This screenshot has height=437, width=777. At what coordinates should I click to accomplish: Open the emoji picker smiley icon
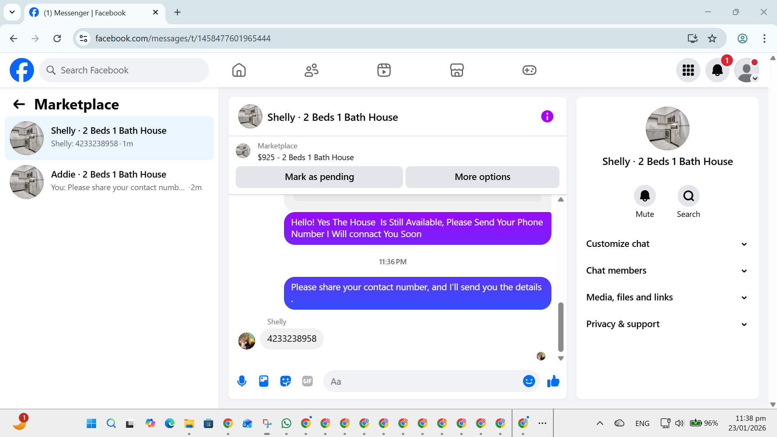[529, 381]
